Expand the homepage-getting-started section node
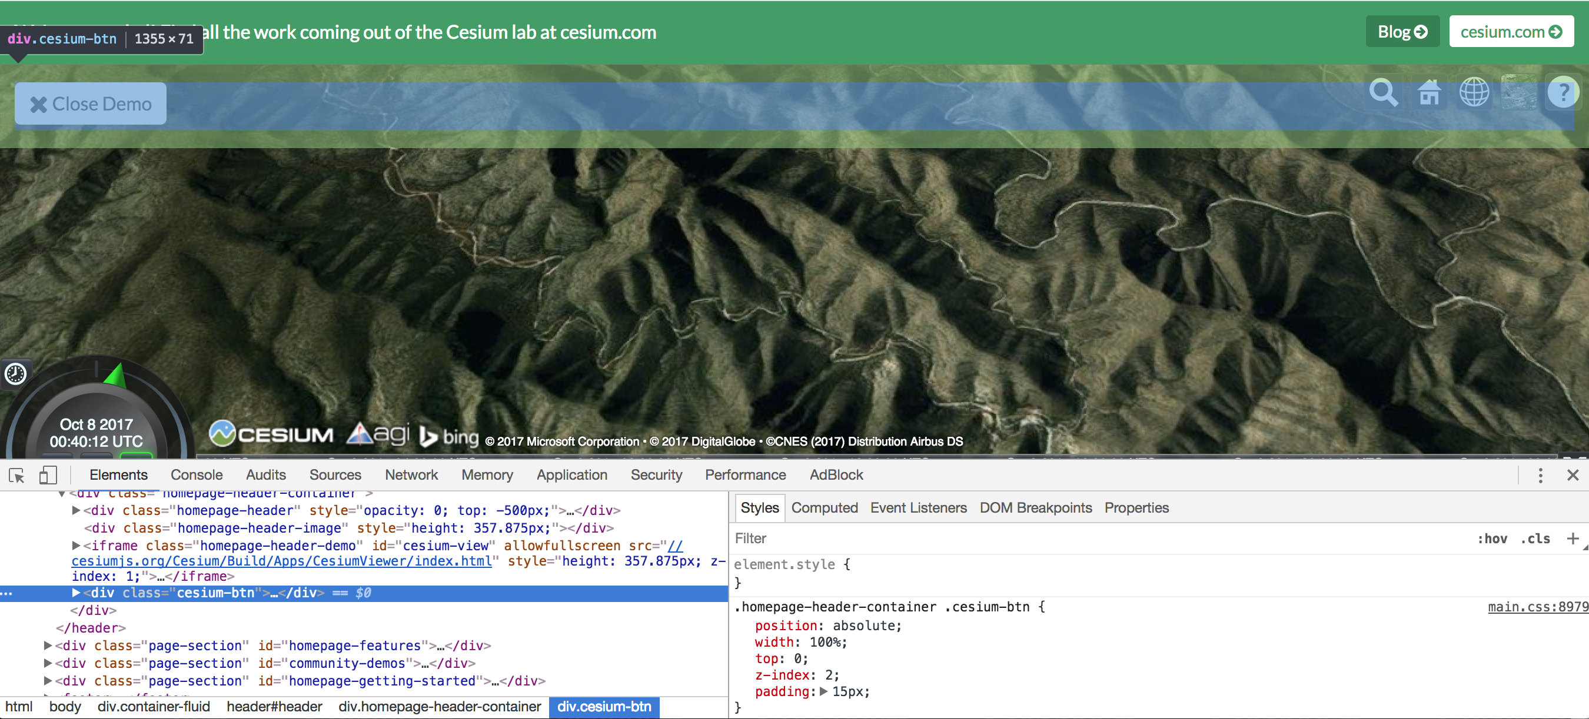 (x=48, y=681)
